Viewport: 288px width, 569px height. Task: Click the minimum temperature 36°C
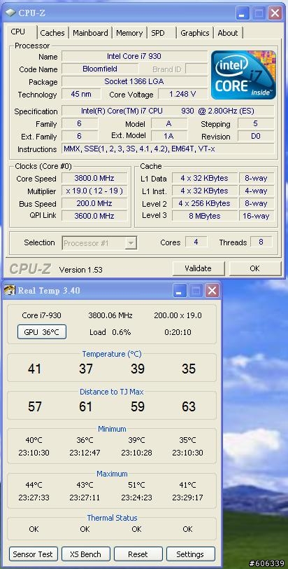pos(85,440)
